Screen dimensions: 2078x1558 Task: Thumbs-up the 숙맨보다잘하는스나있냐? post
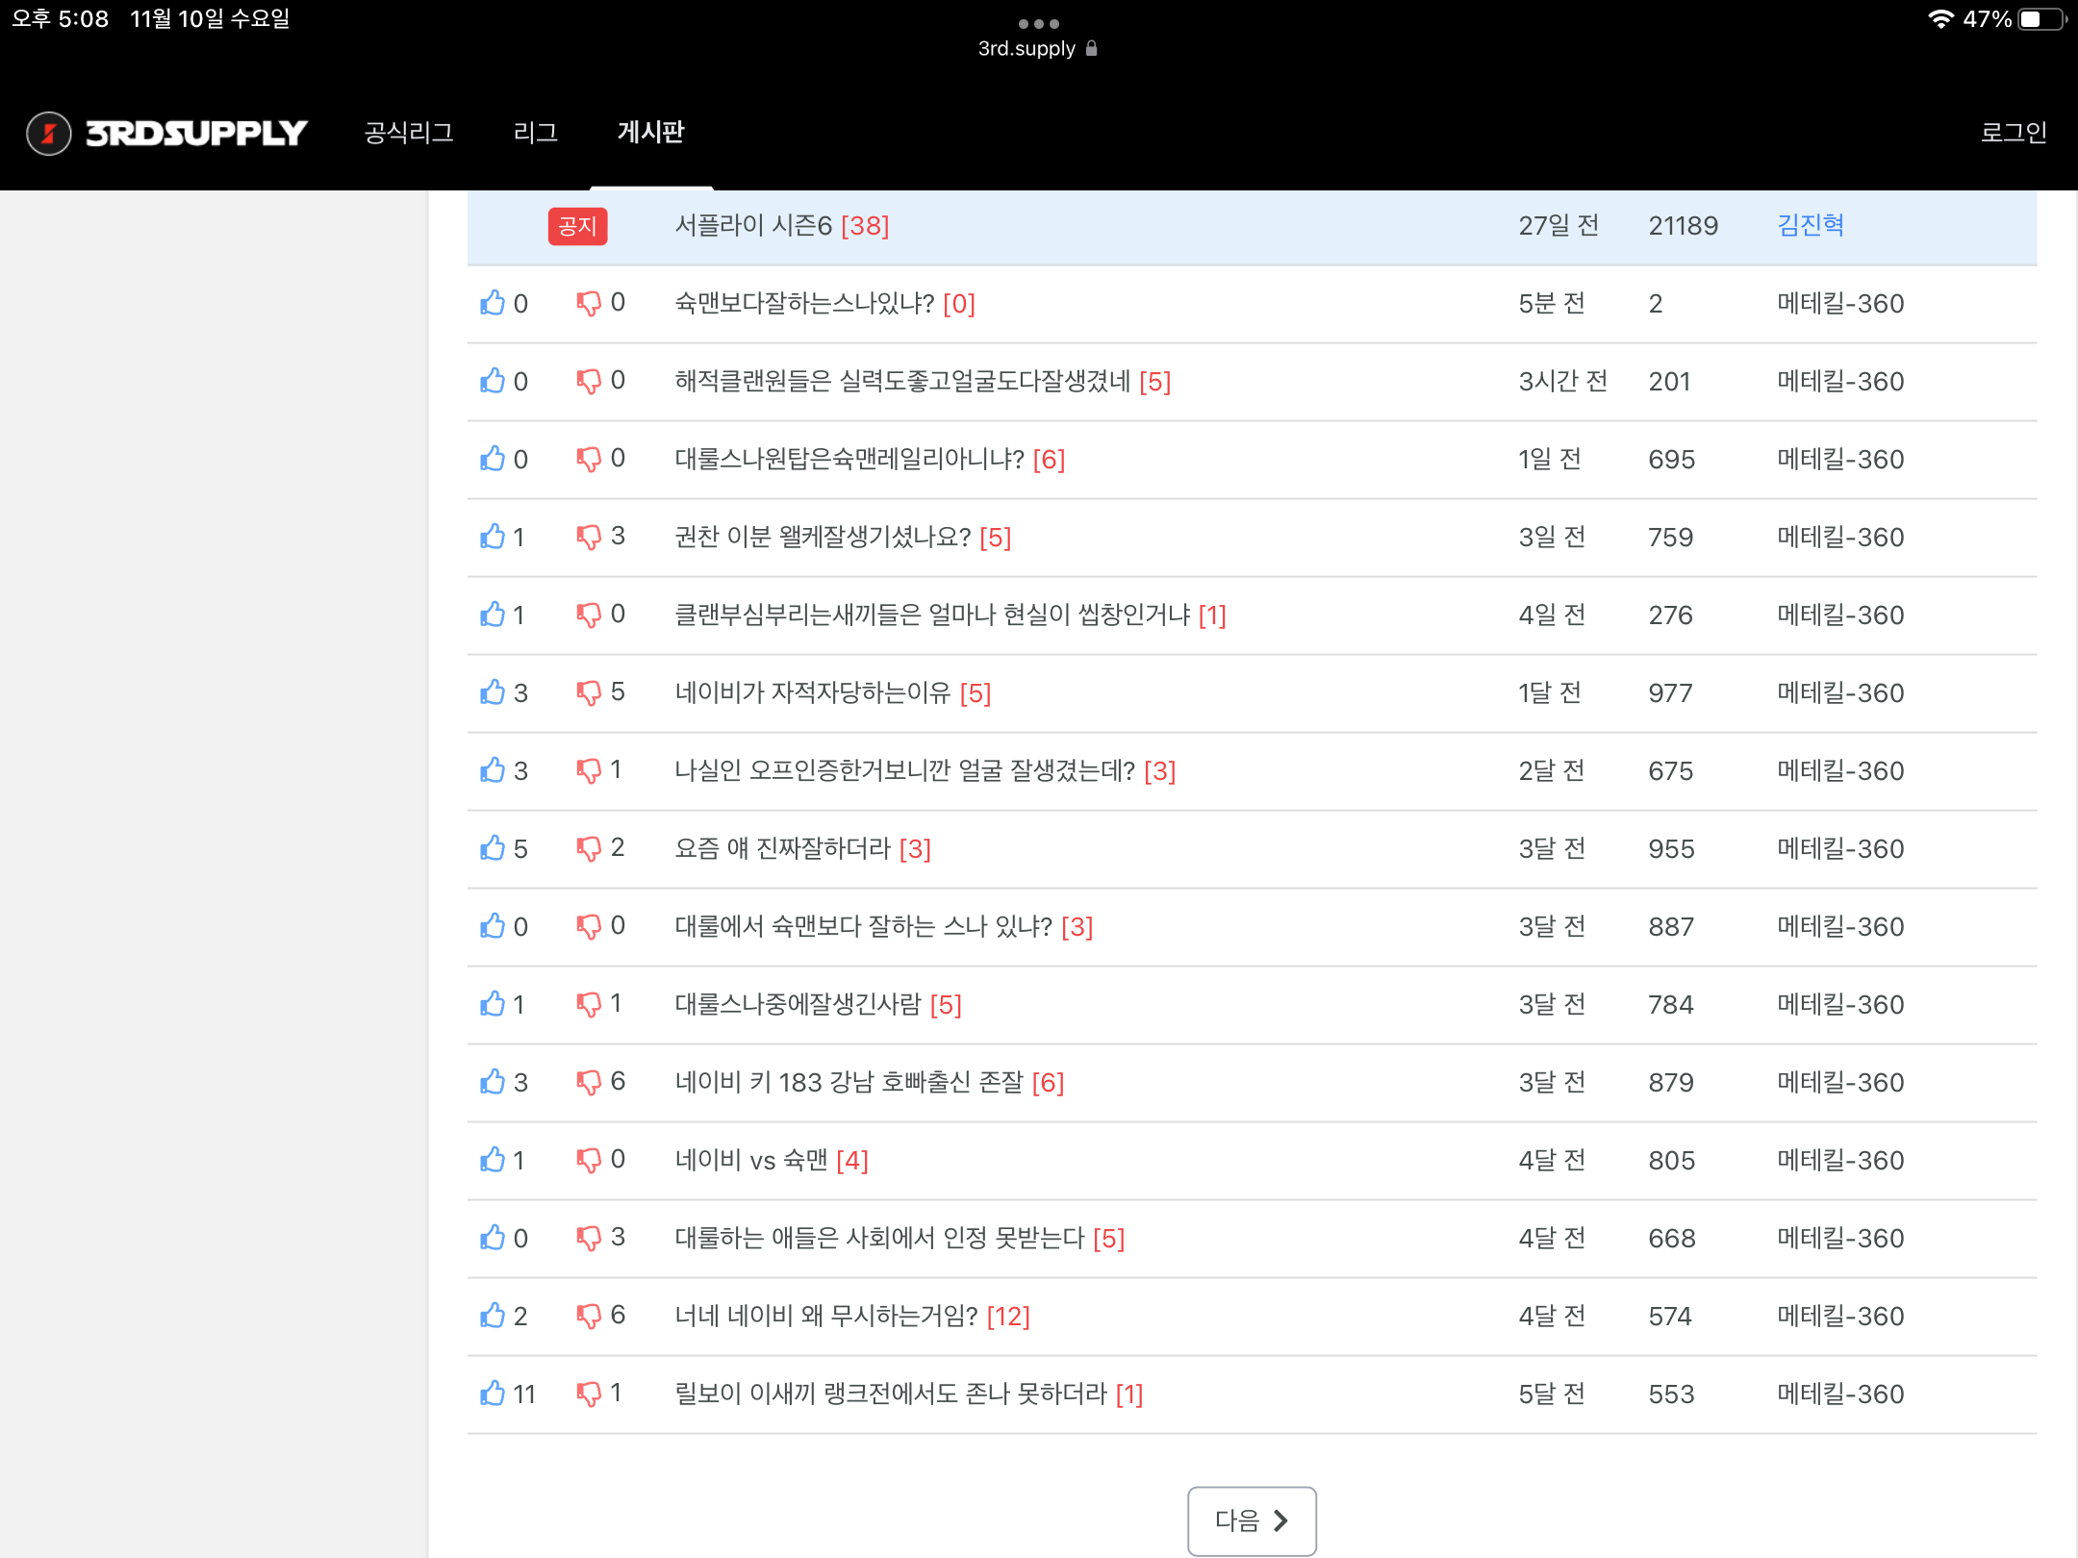[493, 303]
